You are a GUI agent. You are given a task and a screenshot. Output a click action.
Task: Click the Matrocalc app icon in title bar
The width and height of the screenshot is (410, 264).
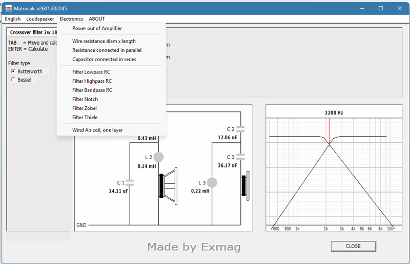9,8
